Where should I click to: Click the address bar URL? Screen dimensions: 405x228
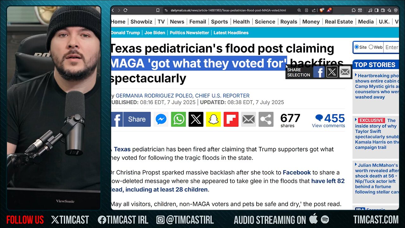coord(228,10)
